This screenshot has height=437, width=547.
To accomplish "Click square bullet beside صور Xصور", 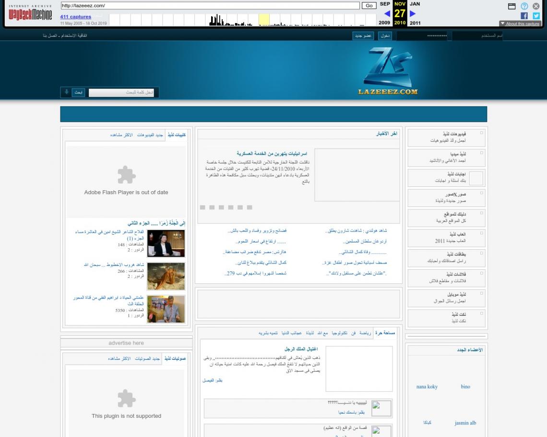I will pos(481,193).
